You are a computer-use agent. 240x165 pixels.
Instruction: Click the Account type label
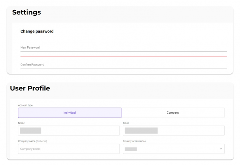point(25,105)
